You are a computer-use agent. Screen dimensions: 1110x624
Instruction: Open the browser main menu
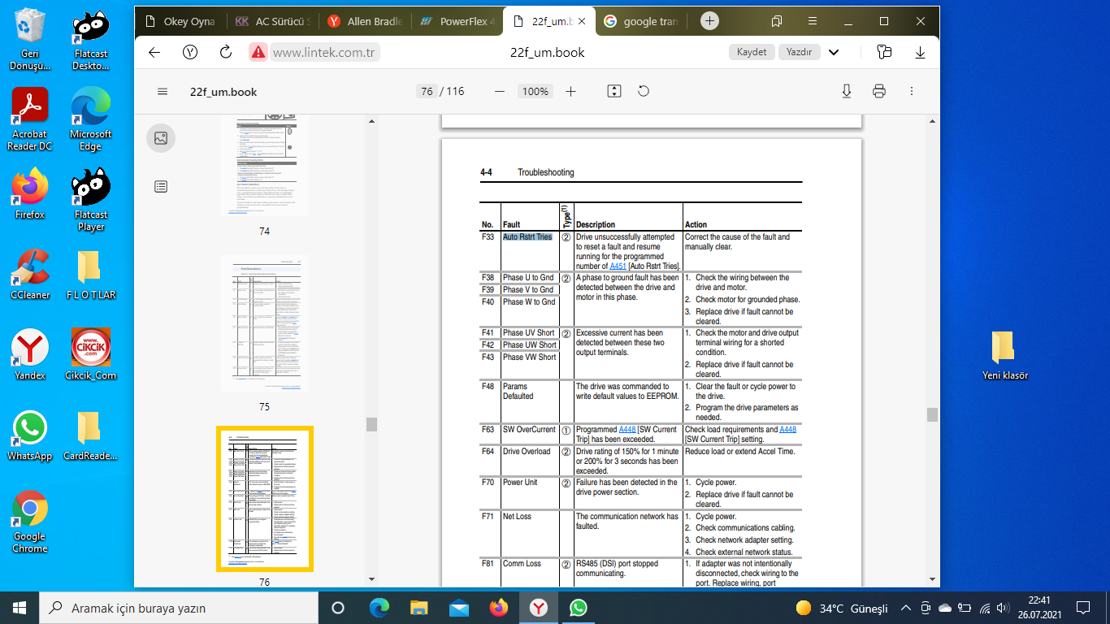813,21
